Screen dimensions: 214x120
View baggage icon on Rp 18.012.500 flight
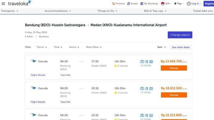142,88
